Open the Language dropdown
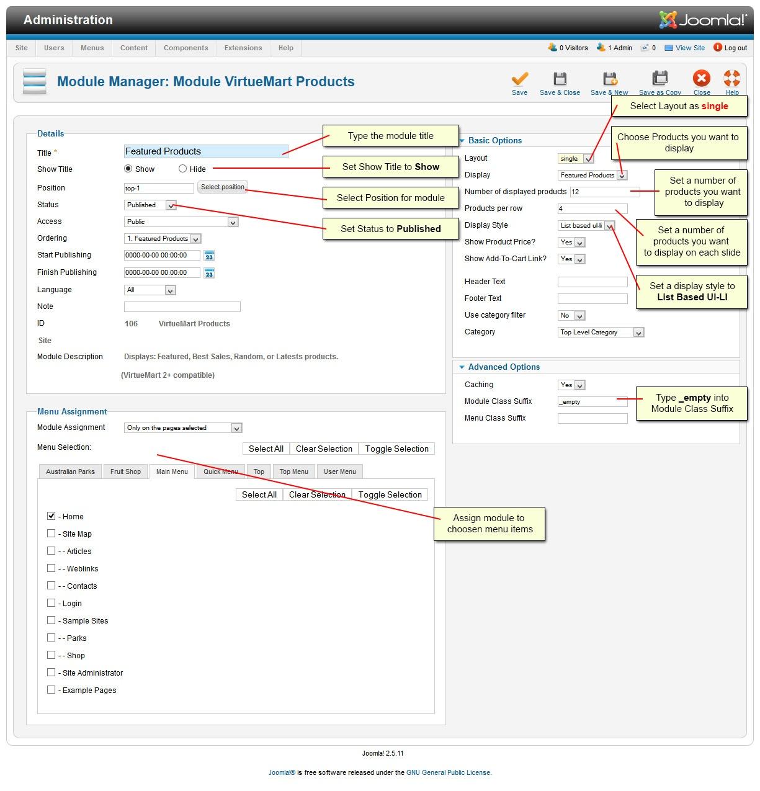 pyautogui.click(x=150, y=290)
